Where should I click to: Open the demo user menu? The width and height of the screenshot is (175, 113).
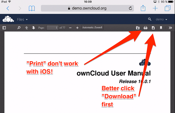coord(161,19)
